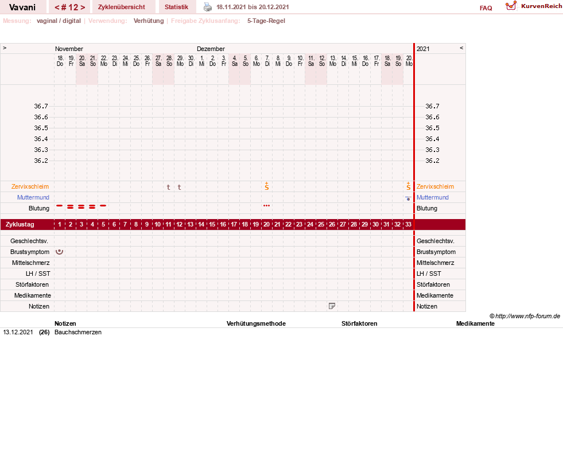The image size is (563, 449).
Task: Collapse the chart with the '<' arrow
Action: tap(461, 48)
